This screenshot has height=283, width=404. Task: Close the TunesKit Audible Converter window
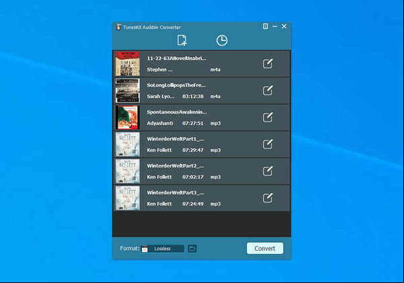284,26
